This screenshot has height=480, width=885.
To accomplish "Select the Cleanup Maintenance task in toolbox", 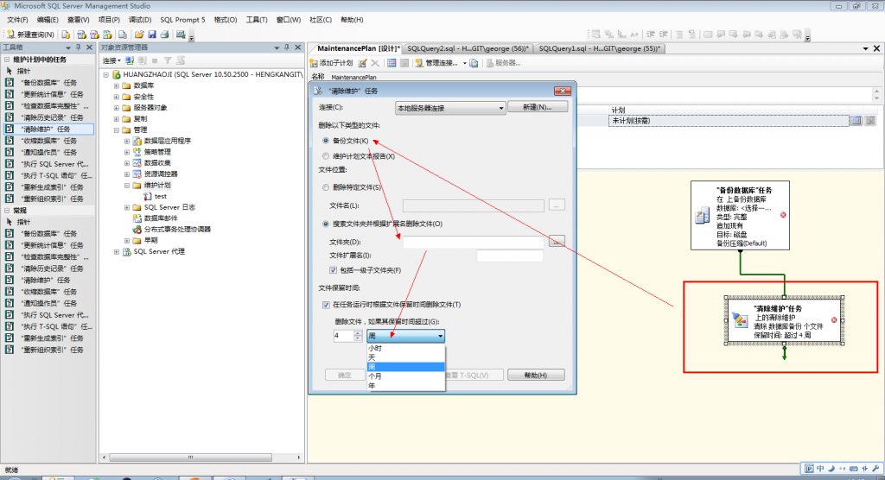I will [x=48, y=129].
